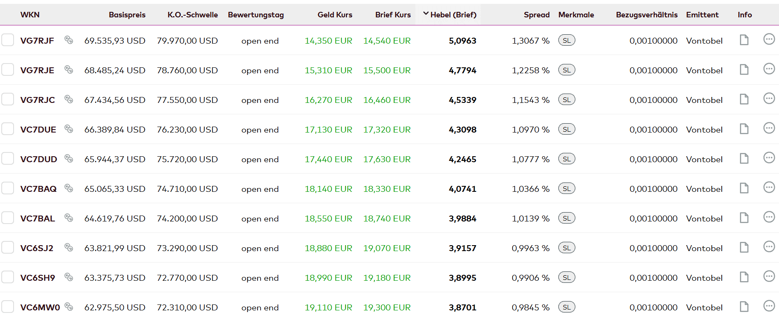Click Geld Kurs 17,130 EUR

(x=328, y=130)
